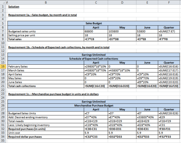This screenshot has height=143, width=181.
Task: Click the =F32*F33 formula cell
Action: tap(169, 137)
